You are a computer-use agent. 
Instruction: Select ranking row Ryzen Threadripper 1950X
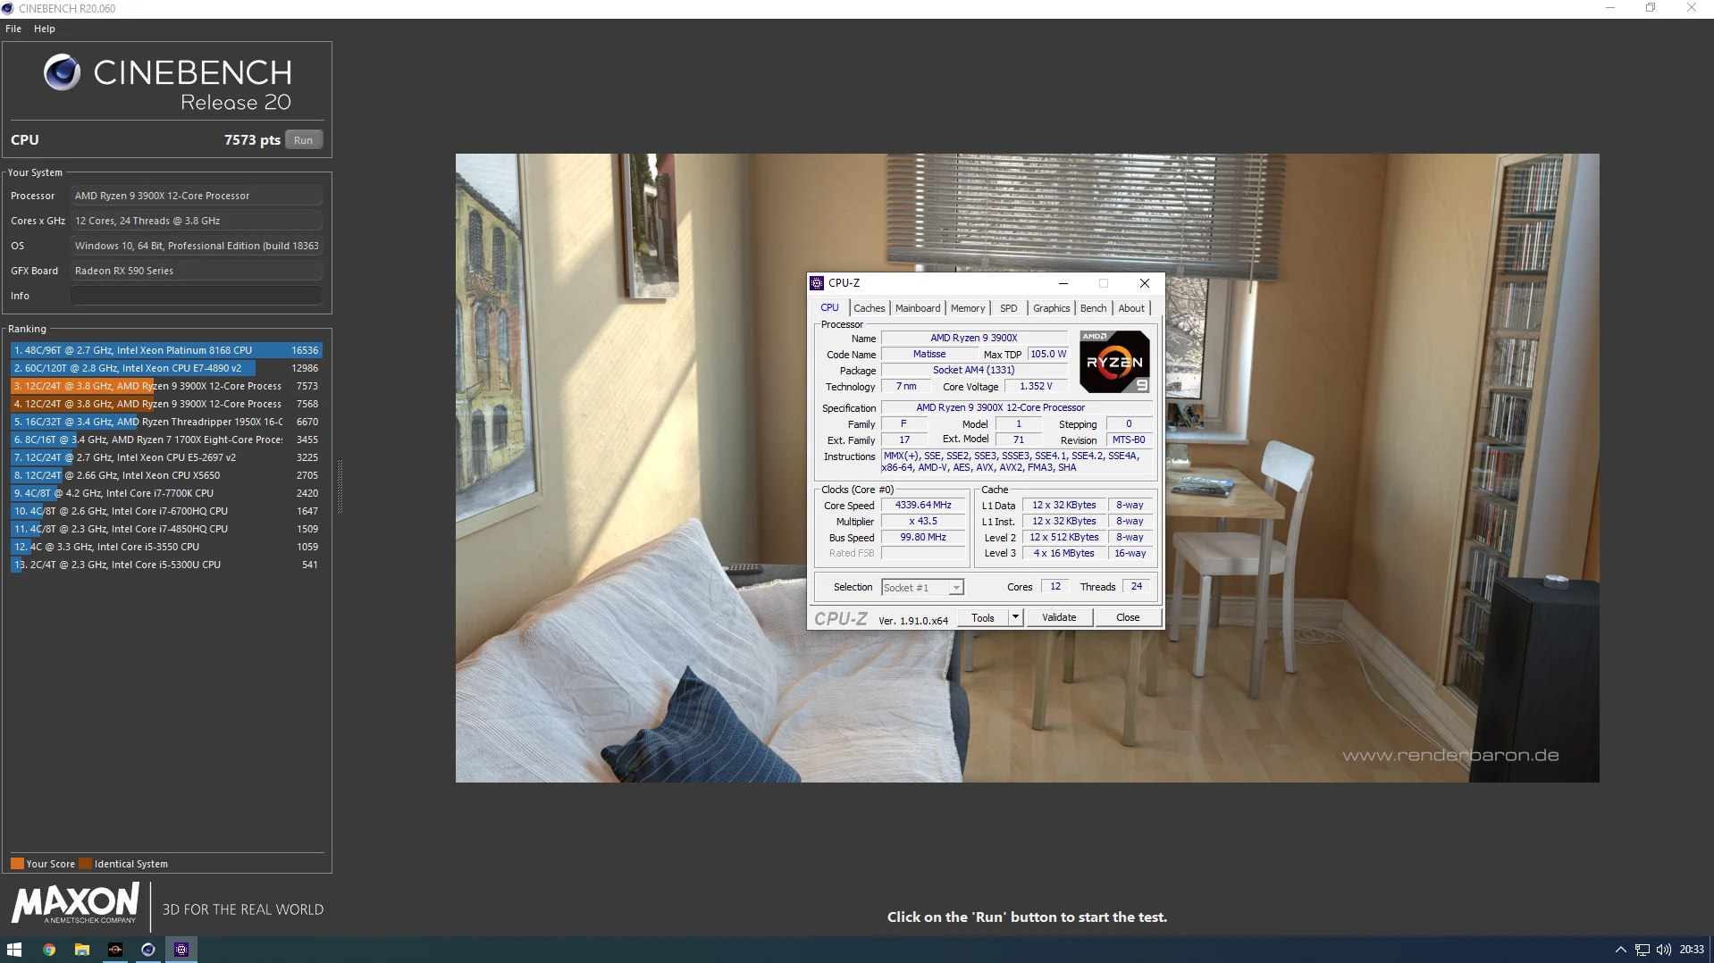166,422
